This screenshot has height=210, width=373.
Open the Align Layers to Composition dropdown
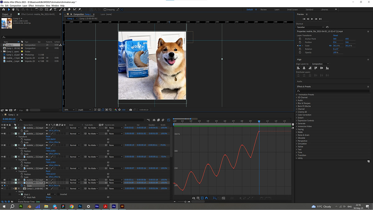(320, 64)
